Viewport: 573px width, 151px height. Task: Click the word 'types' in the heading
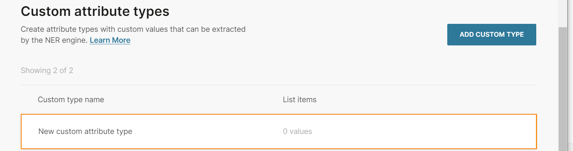click(x=150, y=12)
